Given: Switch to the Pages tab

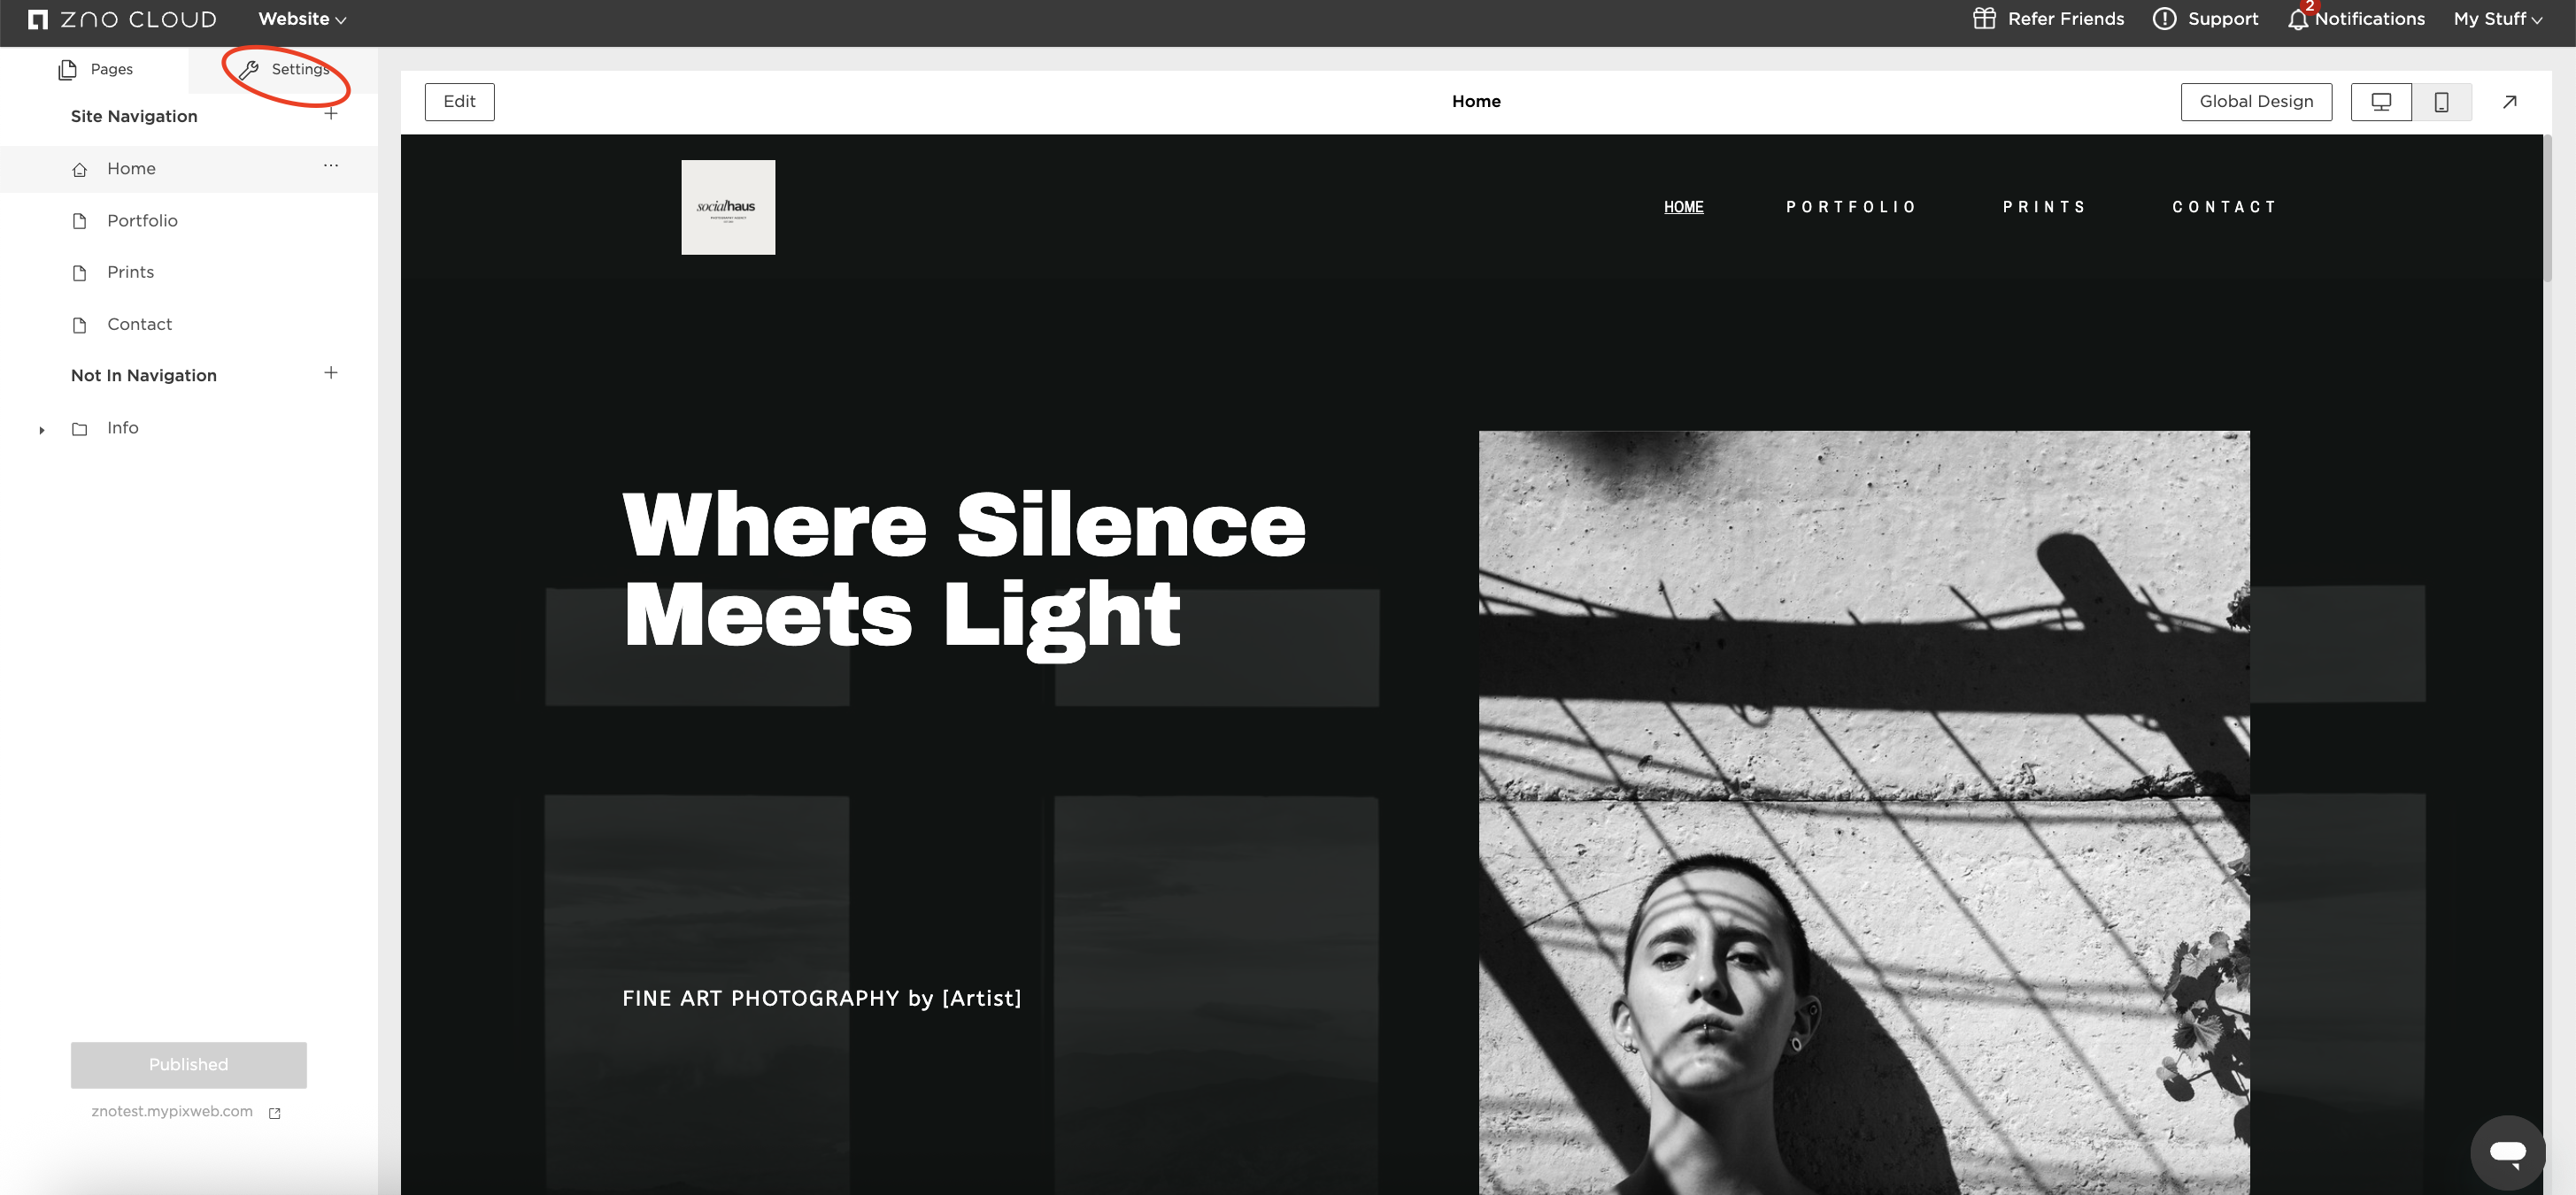Looking at the screenshot, I should click(95, 69).
